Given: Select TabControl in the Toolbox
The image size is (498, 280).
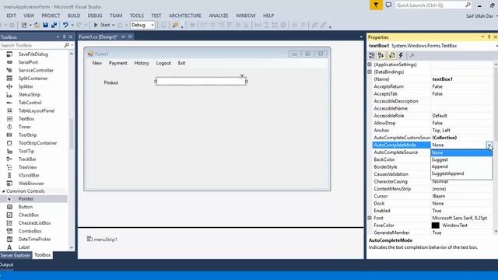Looking at the screenshot, I should pyautogui.click(x=30, y=103).
